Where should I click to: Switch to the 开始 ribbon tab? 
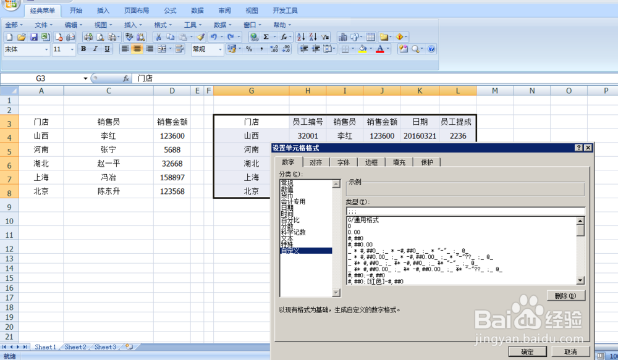click(75, 10)
